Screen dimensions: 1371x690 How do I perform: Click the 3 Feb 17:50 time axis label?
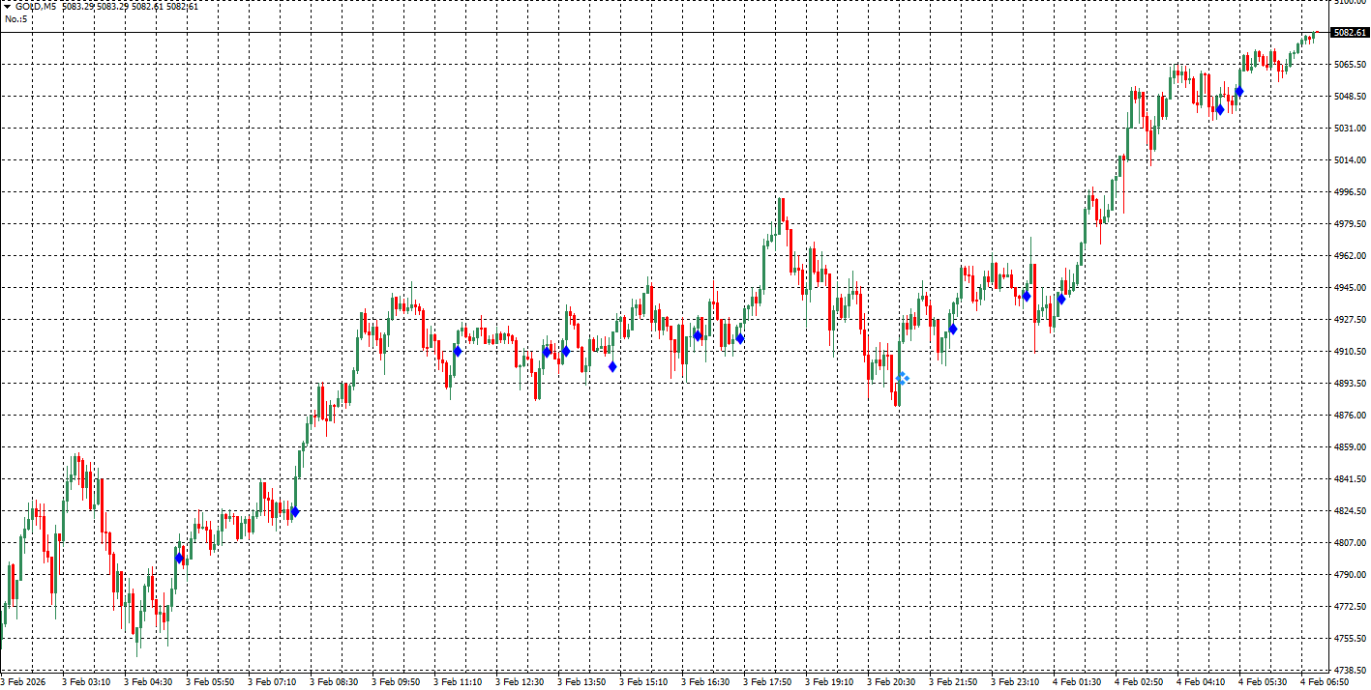pyautogui.click(x=767, y=682)
